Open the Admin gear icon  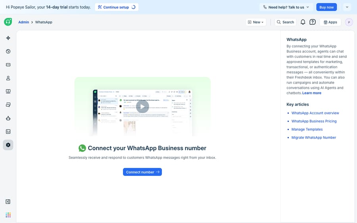pyautogui.click(x=8, y=145)
